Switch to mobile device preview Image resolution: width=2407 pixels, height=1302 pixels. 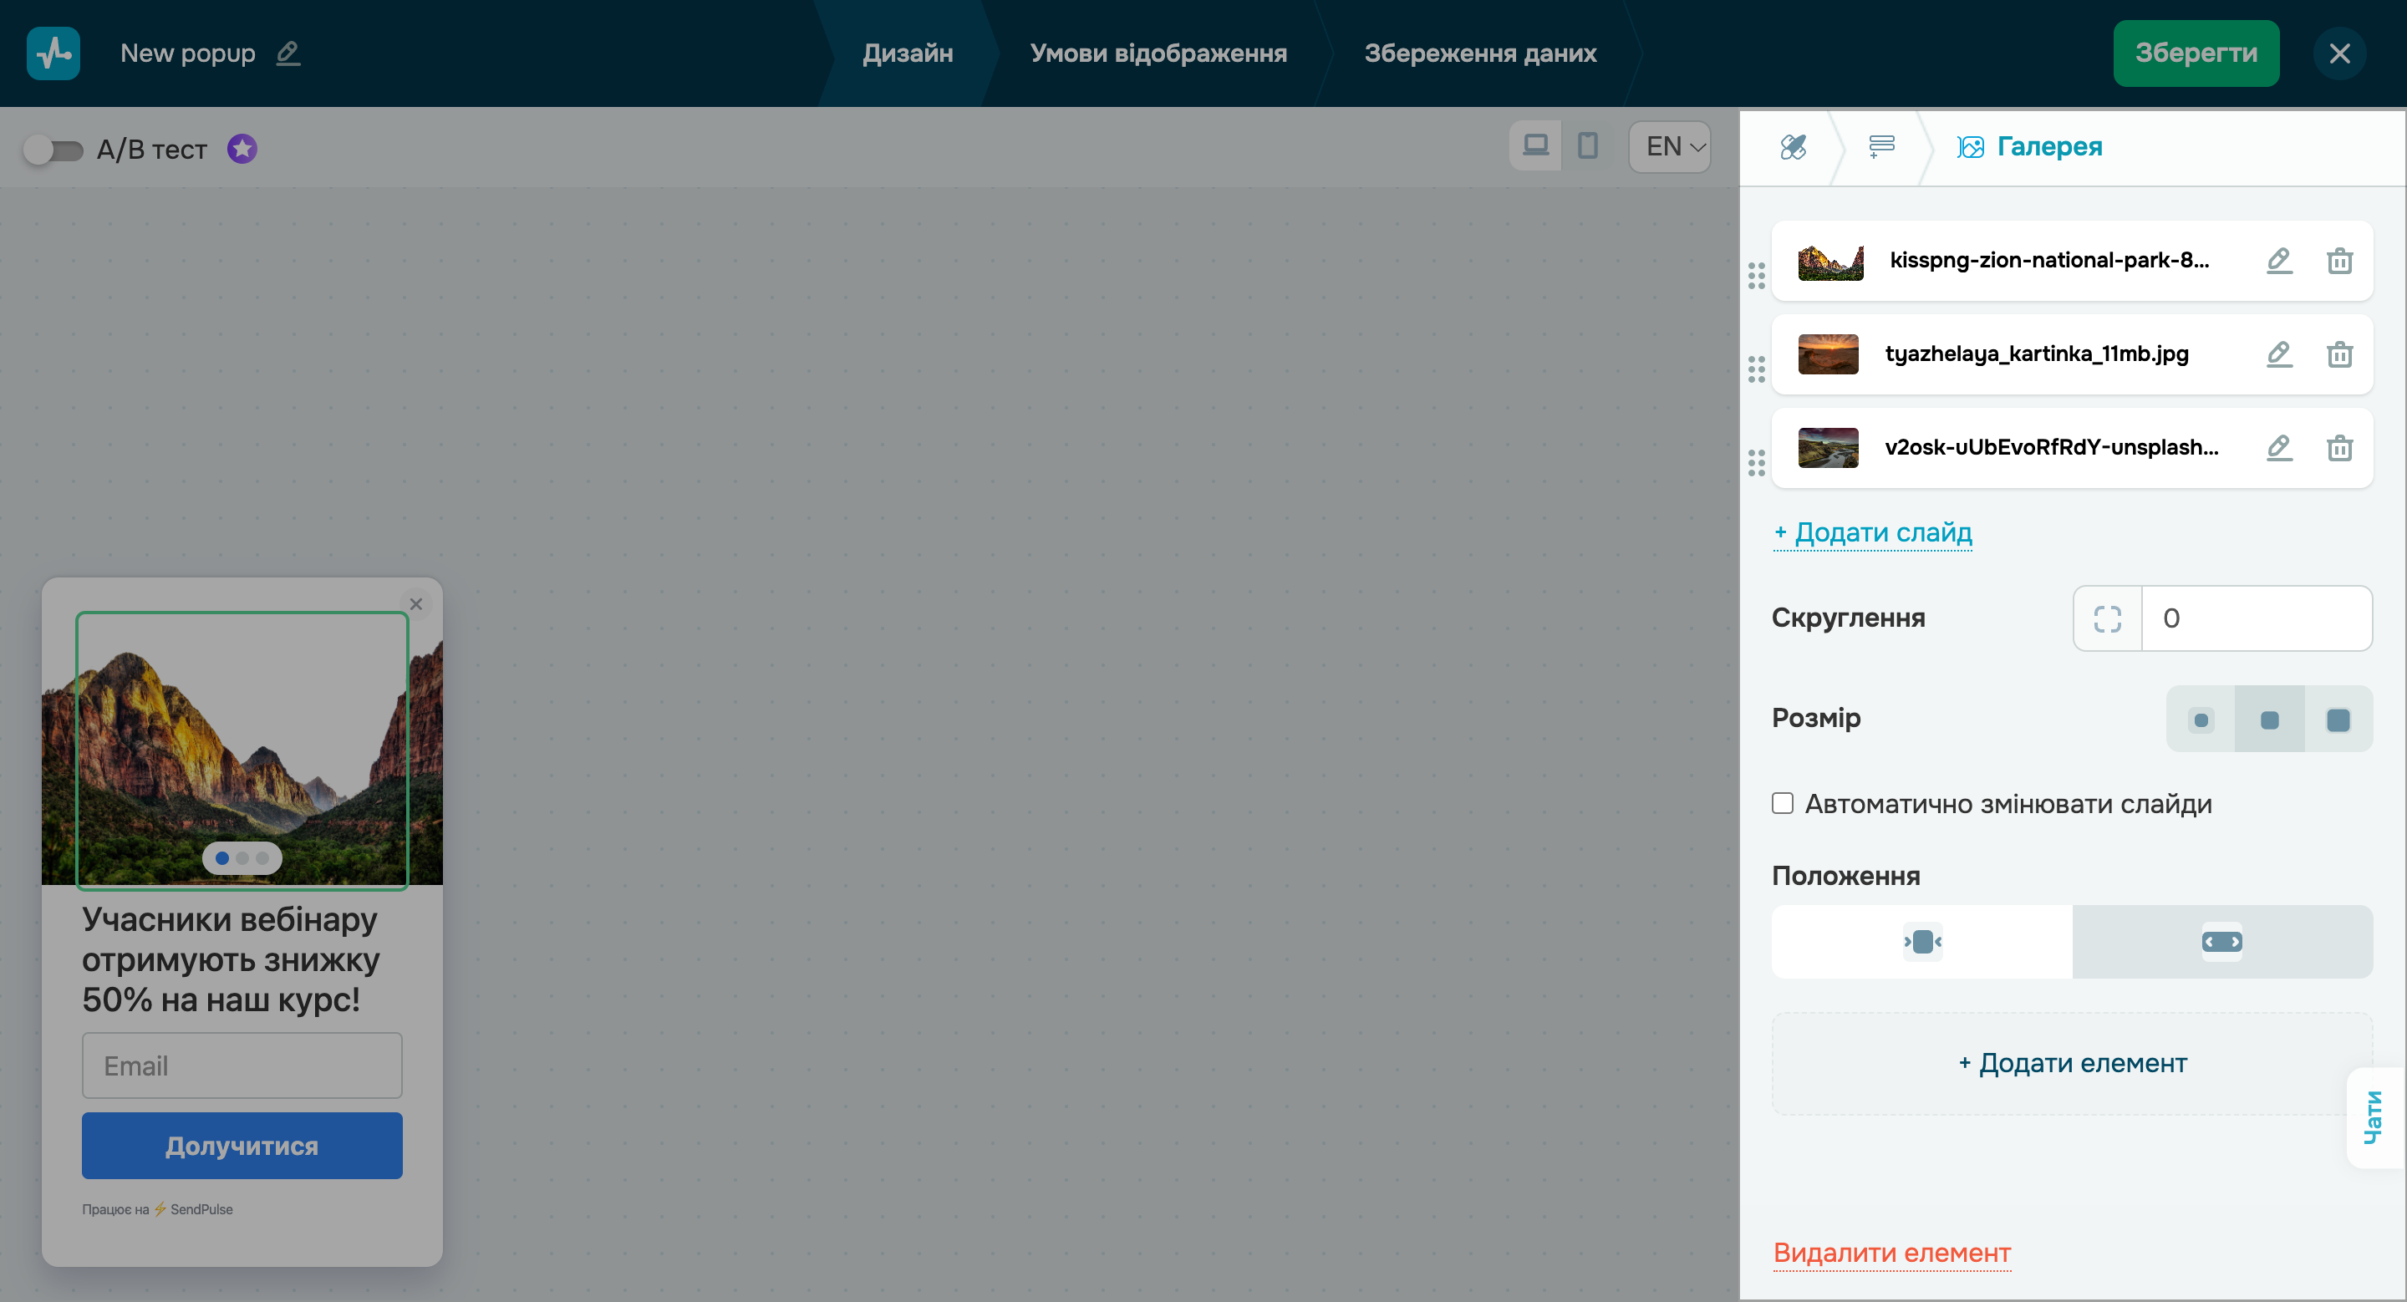pyautogui.click(x=1586, y=146)
